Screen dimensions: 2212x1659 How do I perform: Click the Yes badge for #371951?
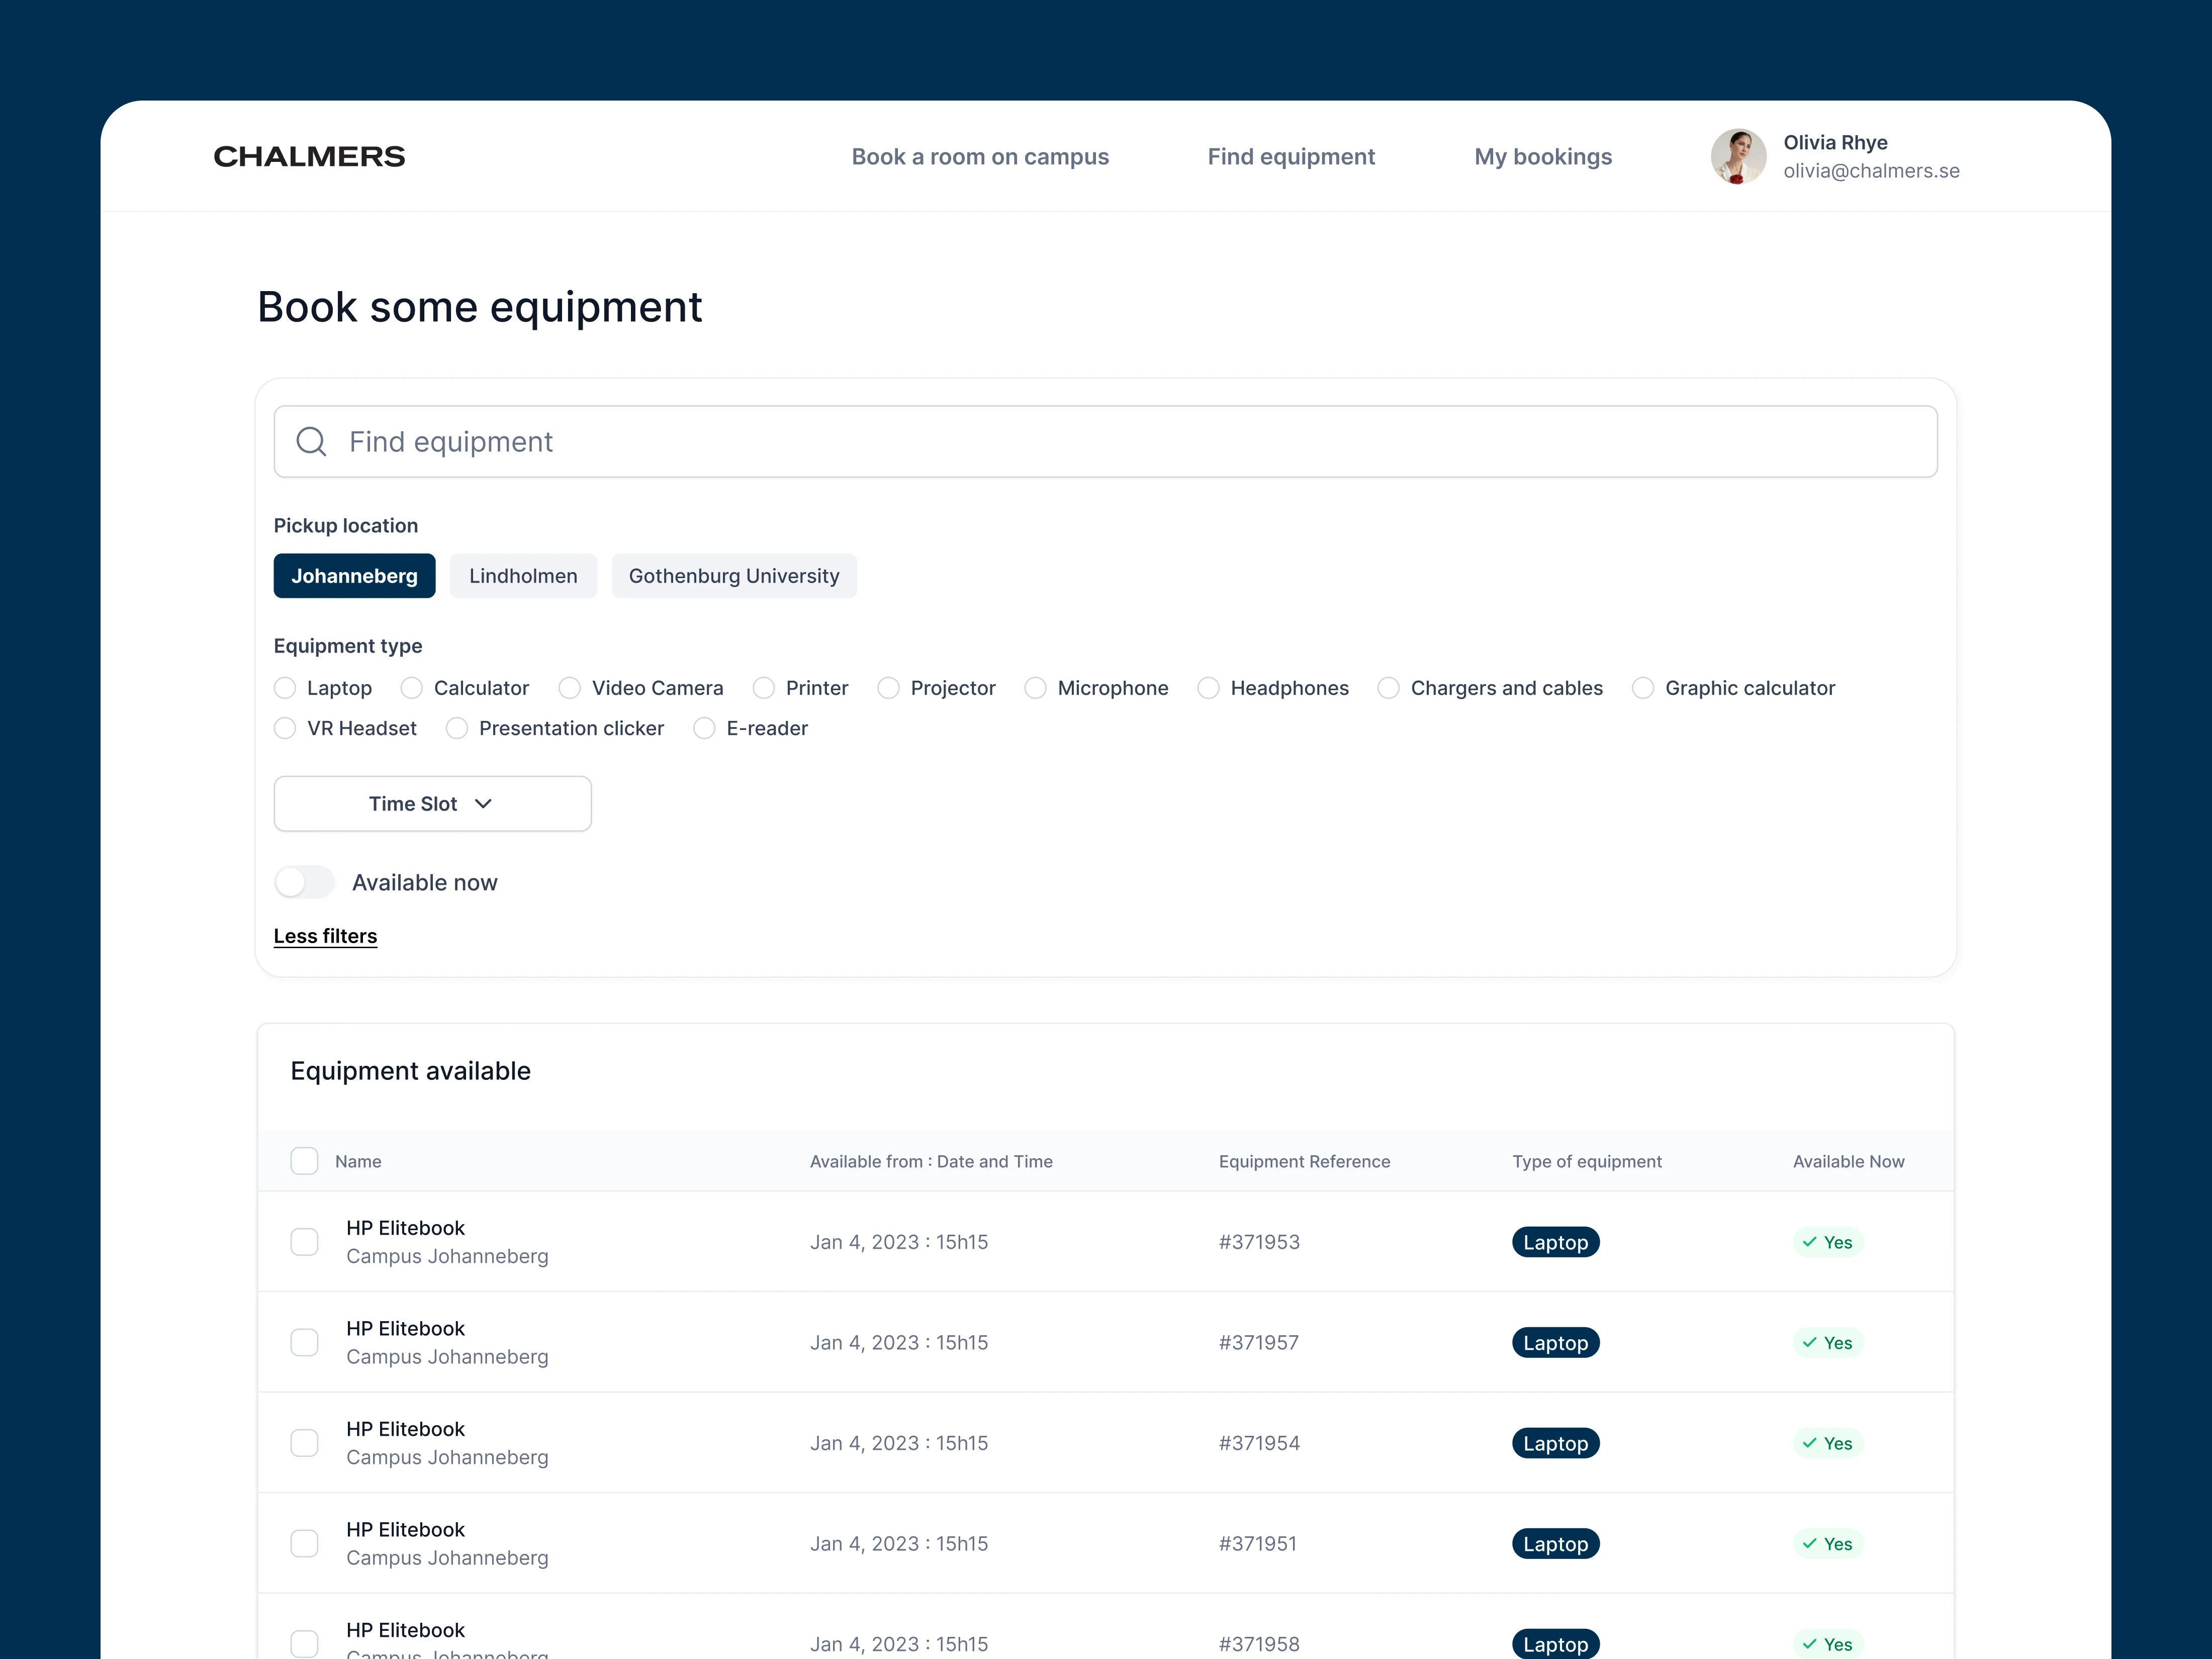coord(1827,1543)
